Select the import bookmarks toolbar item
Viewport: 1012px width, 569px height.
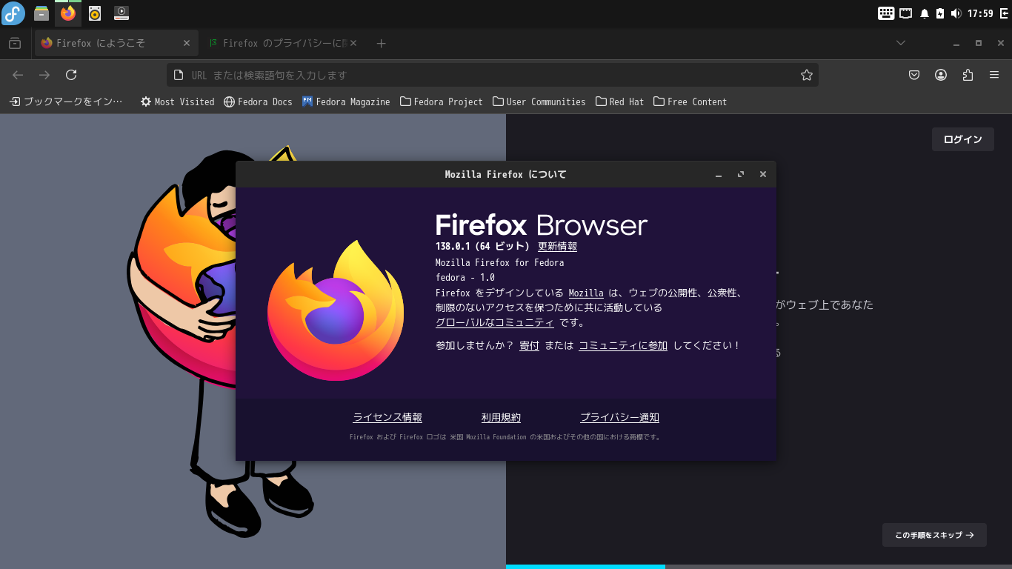[x=66, y=102]
